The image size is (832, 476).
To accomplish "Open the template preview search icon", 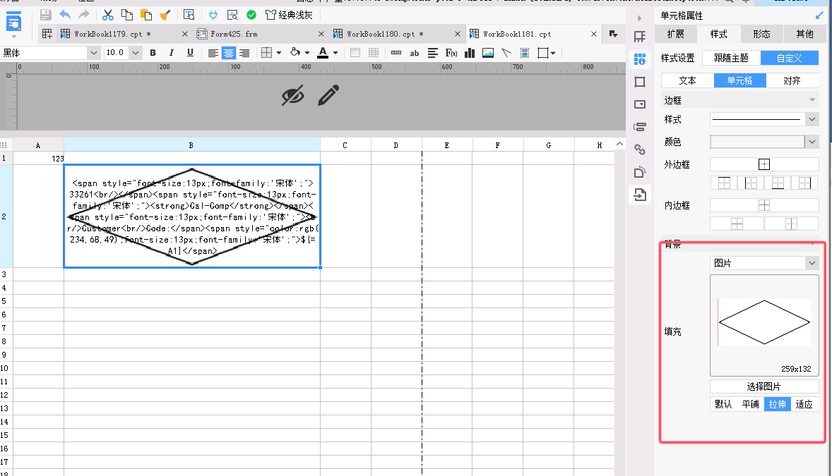I will click(x=189, y=15).
